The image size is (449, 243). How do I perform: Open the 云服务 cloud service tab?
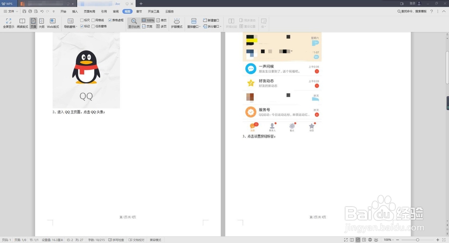(170, 12)
